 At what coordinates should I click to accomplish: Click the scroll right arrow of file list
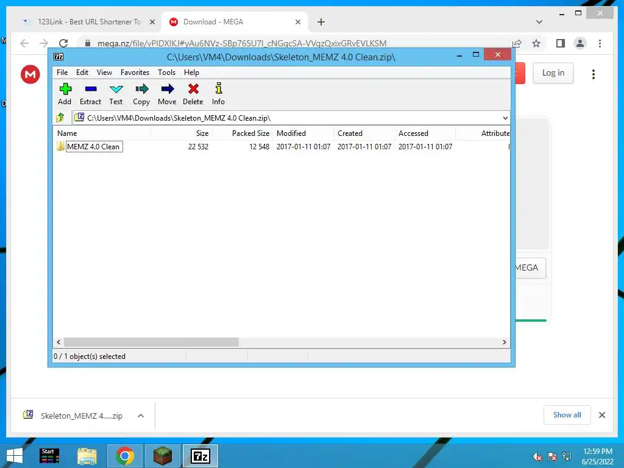(x=504, y=342)
